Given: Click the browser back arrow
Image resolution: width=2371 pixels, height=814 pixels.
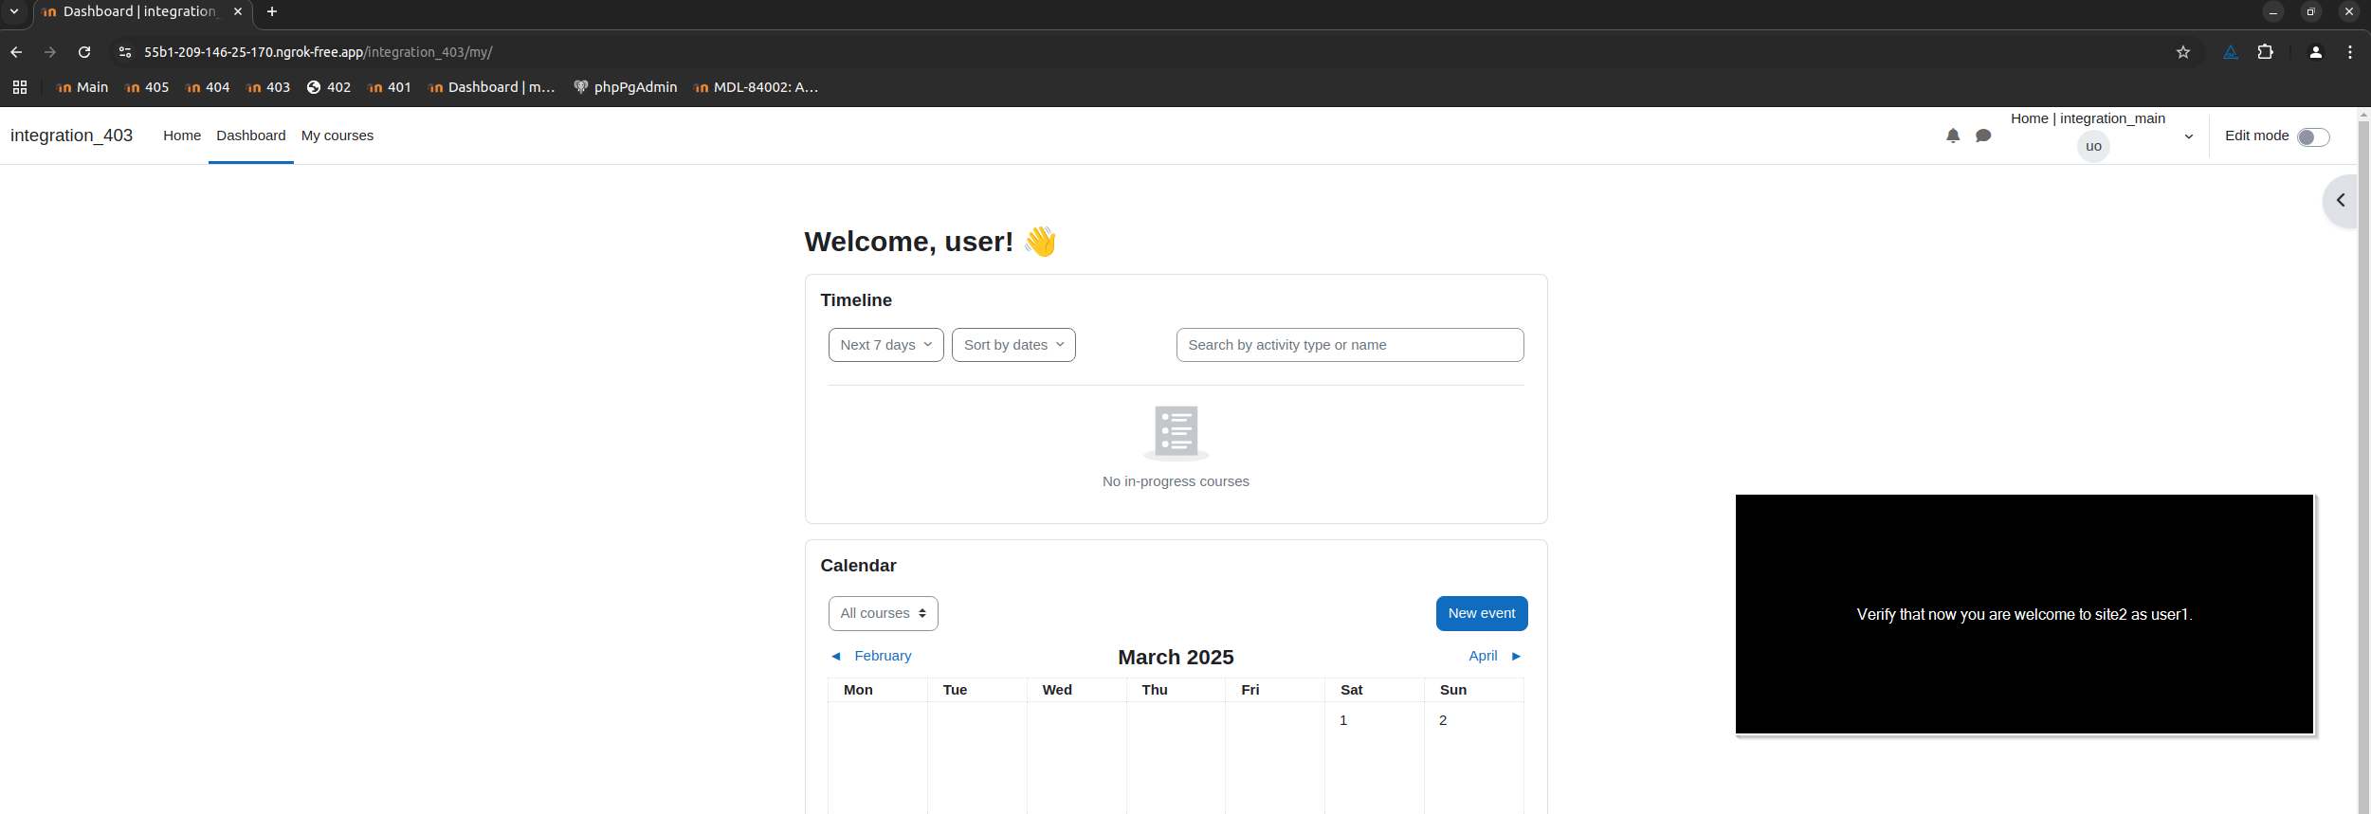Looking at the screenshot, I should (16, 52).
